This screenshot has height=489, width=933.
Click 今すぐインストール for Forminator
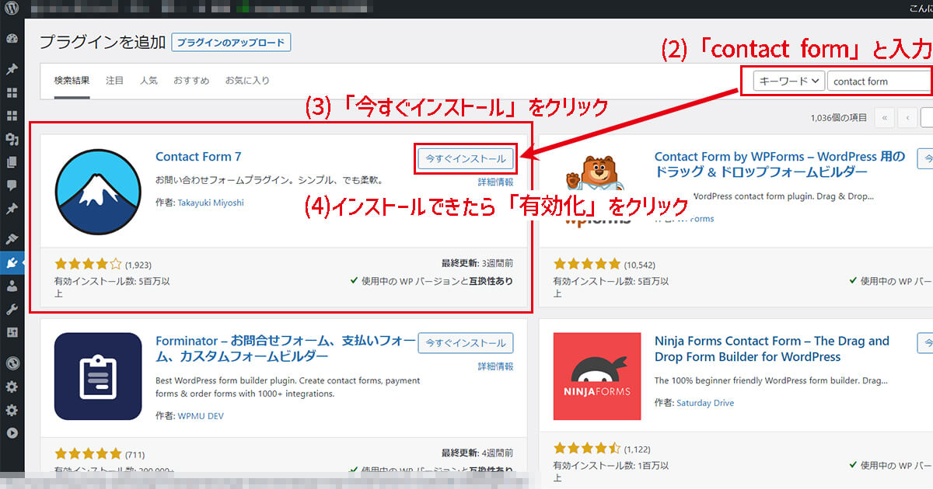click(x=466, y=343)
